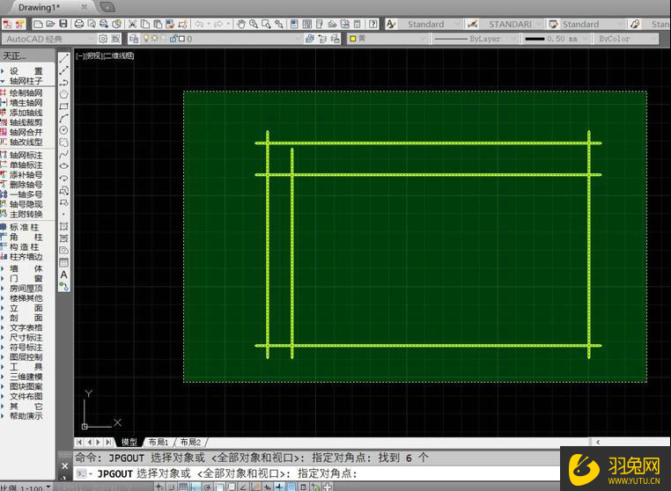Select the Circle draw tool
Viewport: 671px width, 491px height.
64,130
